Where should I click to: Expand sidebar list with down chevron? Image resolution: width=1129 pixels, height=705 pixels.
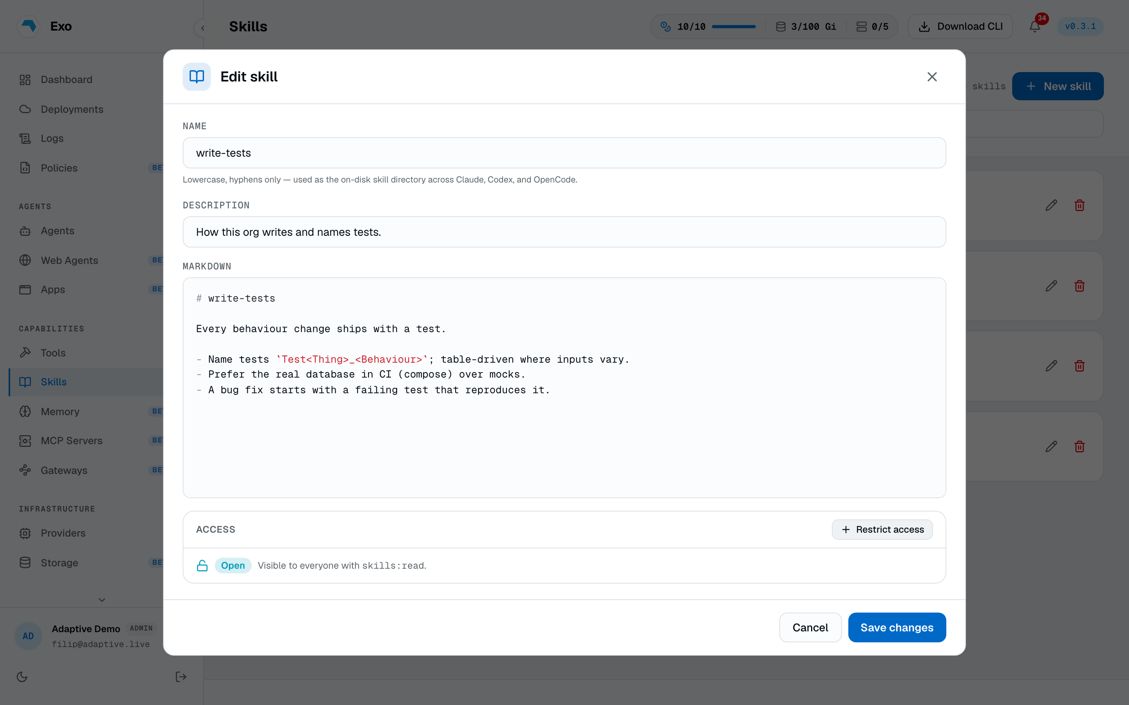click(102, 600)
